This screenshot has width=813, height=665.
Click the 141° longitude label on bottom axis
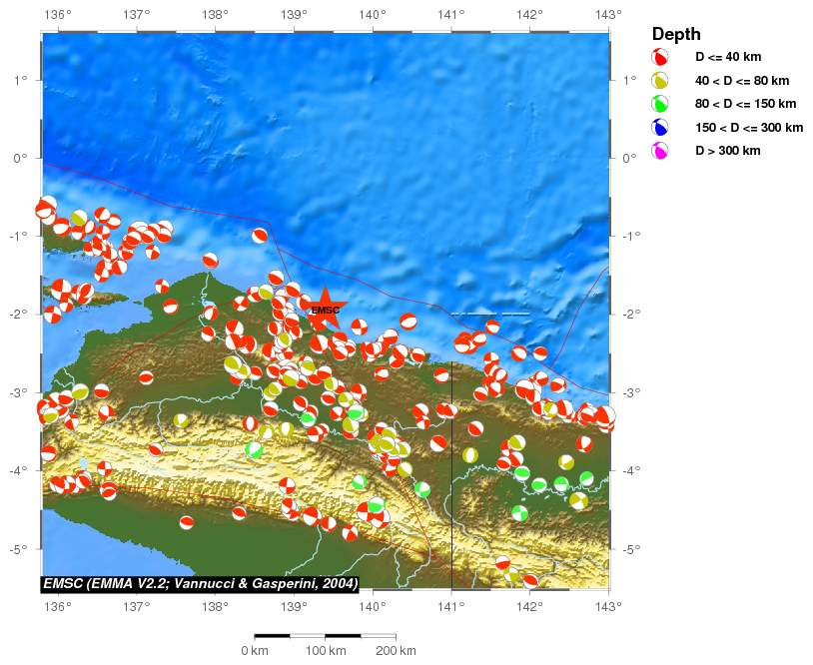[x=450, y=606]
